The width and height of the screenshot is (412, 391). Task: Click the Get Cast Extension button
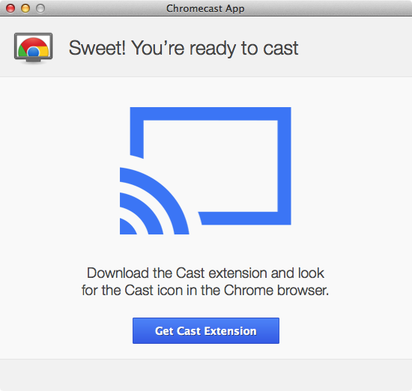click(206, 330)
